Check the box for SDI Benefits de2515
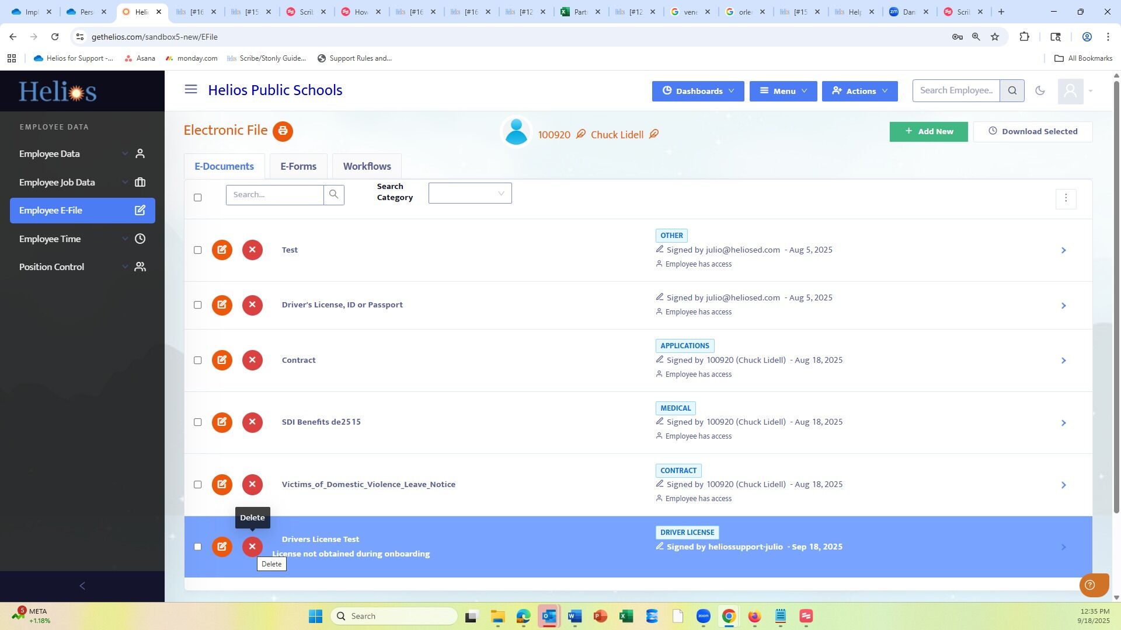This screenshot has width=1121, height=630. [197, 422]
